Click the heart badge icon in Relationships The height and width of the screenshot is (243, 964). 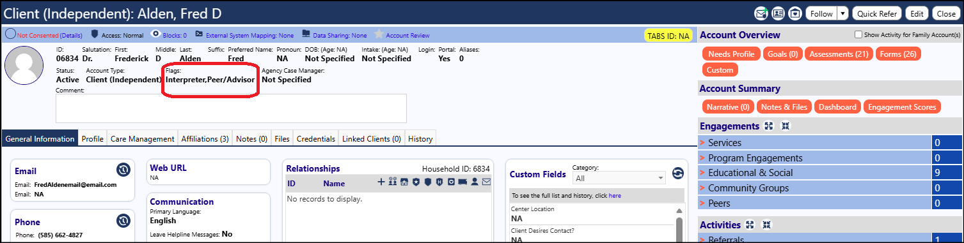click(451, 182)
